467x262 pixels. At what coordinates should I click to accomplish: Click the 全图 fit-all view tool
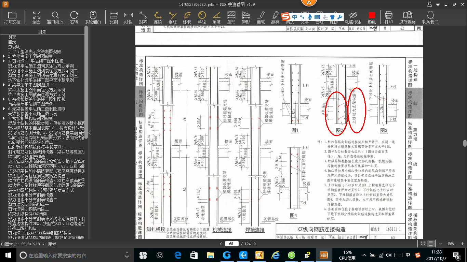coord(36,17)
